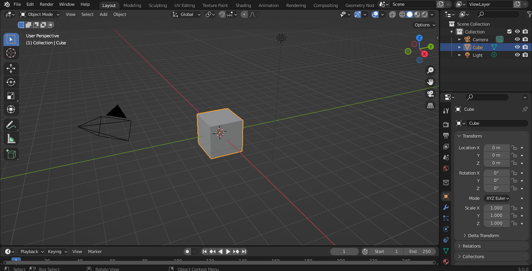Expand the Collections panel
This screenshot has height=271, width=532.
[x=473, y=256]
